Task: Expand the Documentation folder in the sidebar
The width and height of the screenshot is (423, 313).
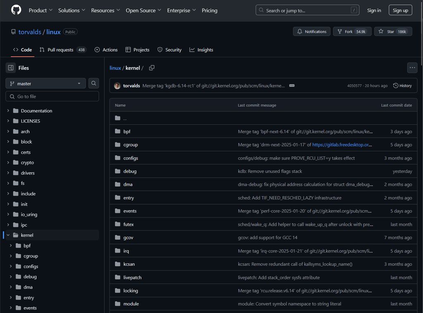Action: point(8,111)
